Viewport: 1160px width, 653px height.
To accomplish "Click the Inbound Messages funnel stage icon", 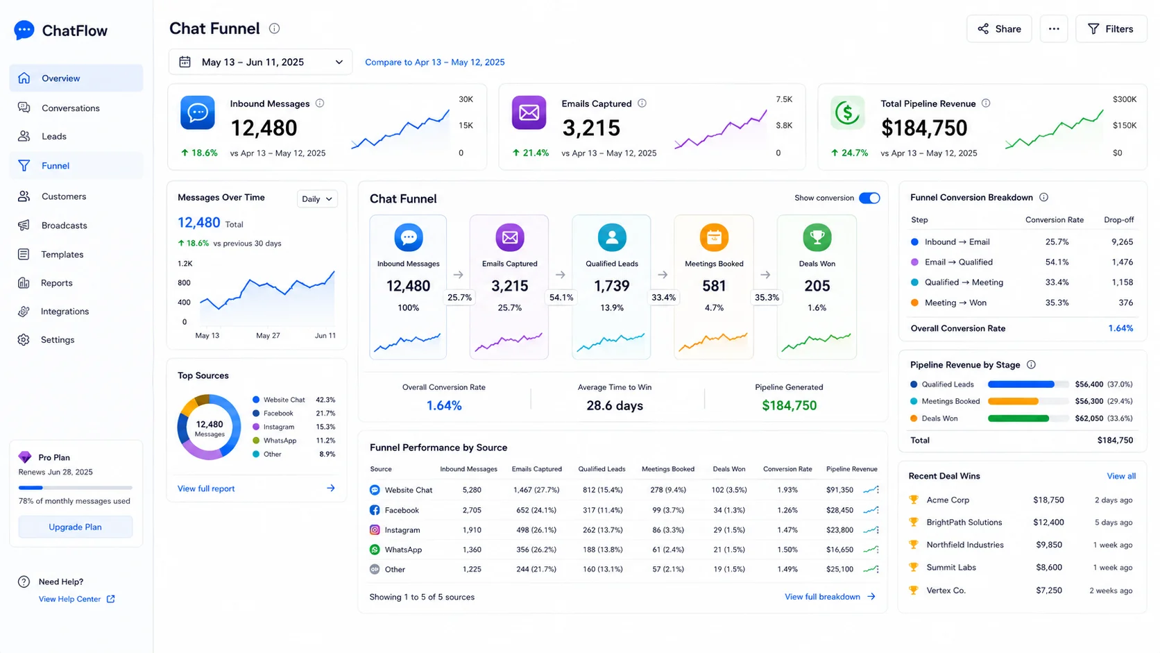I will pyautogui.click(x=409, y=237).
